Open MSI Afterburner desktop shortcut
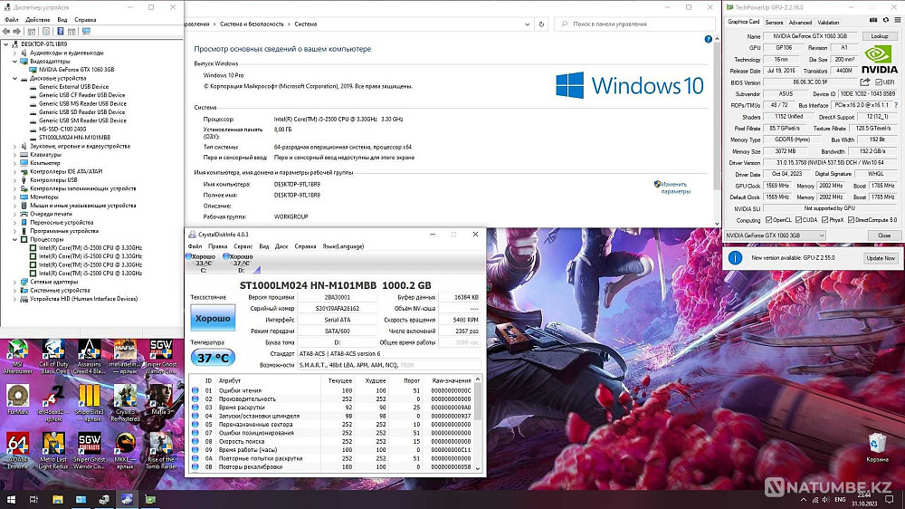 pyautogui.click(x=17, y=357)
